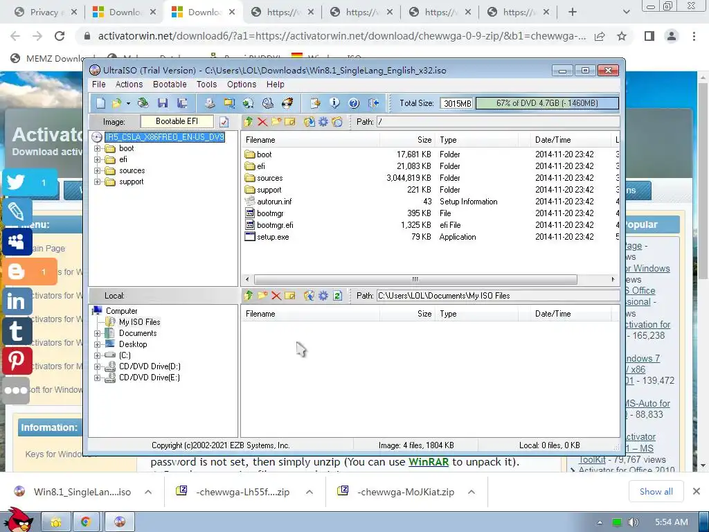Expand the support folder tree node
This screenshot has height=532, width=709.
point(97,182)
